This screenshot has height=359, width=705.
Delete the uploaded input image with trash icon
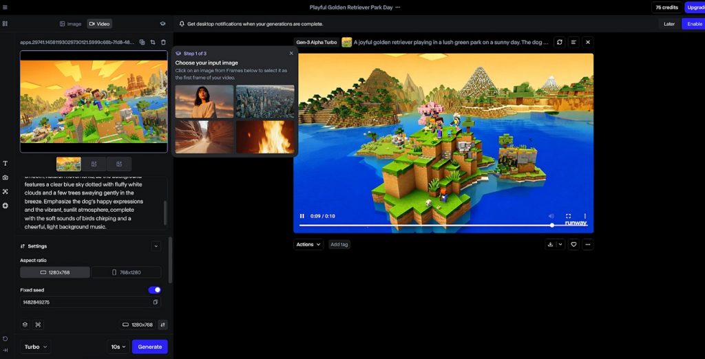point(163,42)
